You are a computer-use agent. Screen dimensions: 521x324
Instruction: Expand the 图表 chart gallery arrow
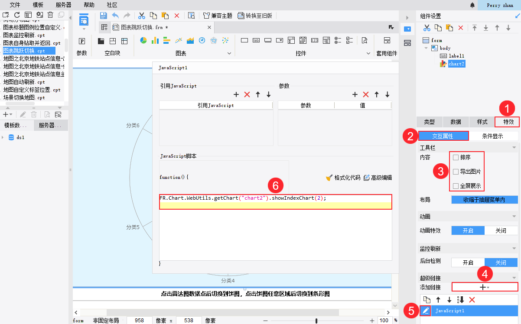coord(230,53)
